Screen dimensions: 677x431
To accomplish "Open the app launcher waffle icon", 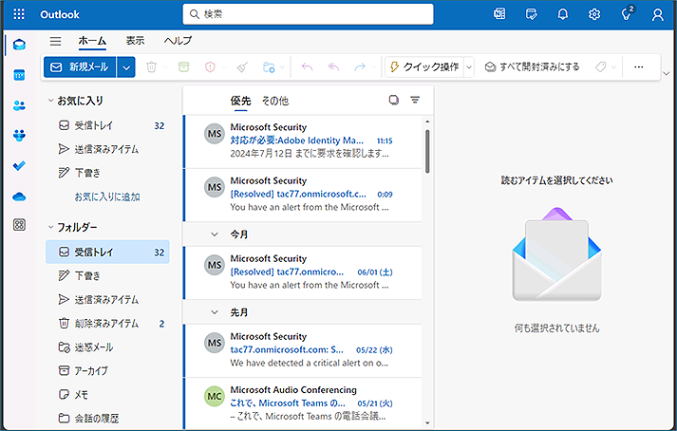I will 19,14.
